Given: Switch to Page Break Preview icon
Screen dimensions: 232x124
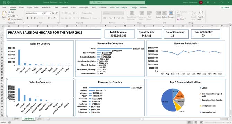Looking at the screenshot, I should tap(202, 122).
